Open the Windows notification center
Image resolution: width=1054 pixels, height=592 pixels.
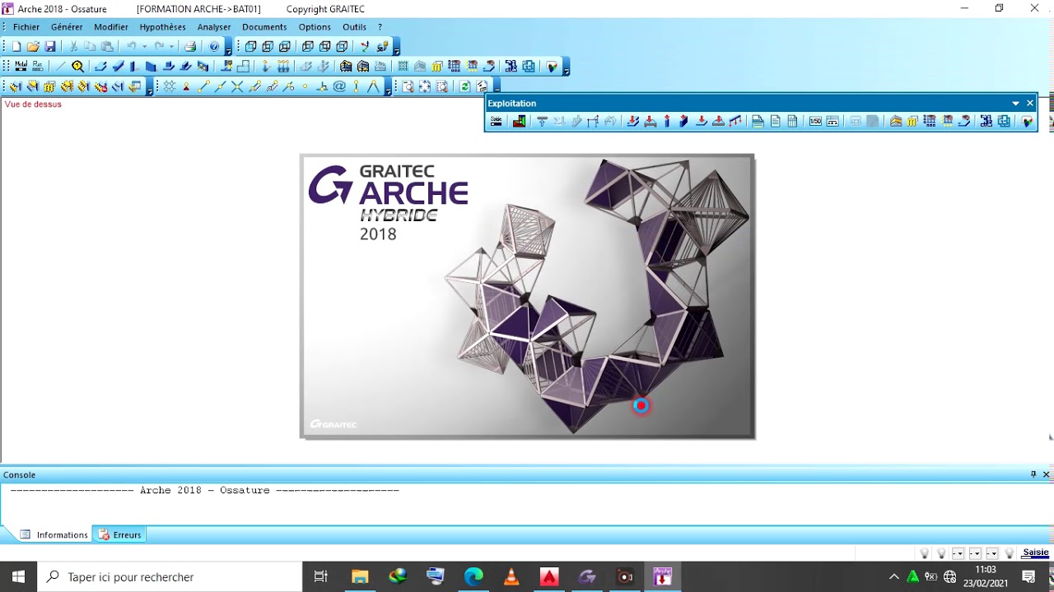point(1028,577)
